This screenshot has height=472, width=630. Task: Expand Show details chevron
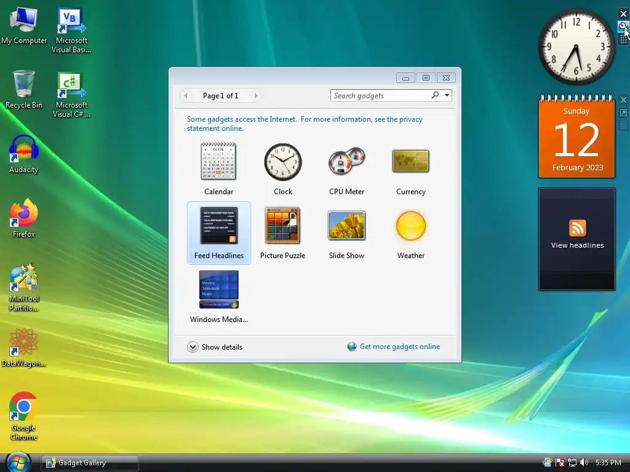[193, 347]
